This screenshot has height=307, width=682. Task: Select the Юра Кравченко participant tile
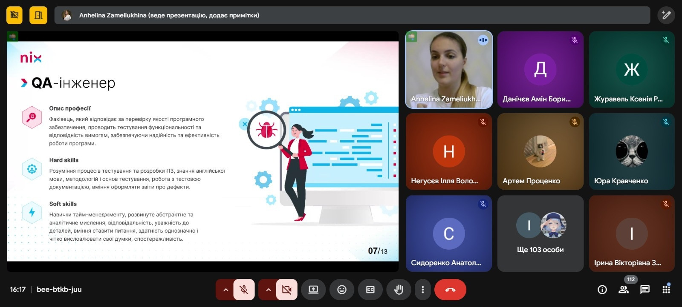(632, 151)
